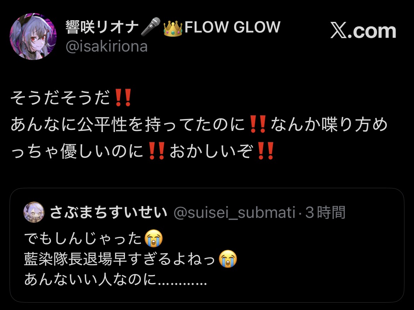
Task: Open 響咲リオナ's profile avatar
Action: [33, 37]
